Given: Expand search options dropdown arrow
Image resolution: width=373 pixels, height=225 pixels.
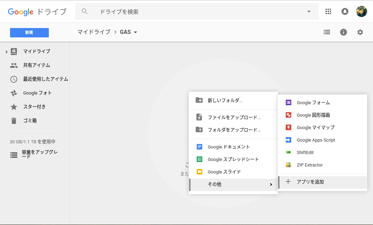Looking at the screenshot, I should [309, 11].
